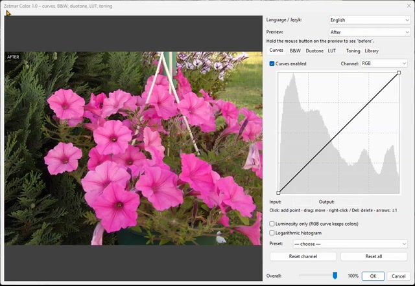The image size is (415, 286).
Task: Close the Zetmar Color dialog
Action: pyautogui.click(x=409, y=6)
